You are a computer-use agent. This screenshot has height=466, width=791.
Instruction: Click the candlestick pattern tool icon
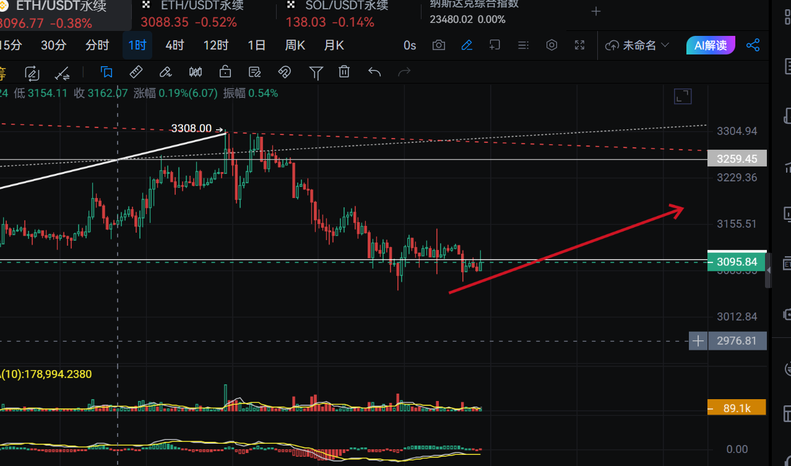[196, 72]
